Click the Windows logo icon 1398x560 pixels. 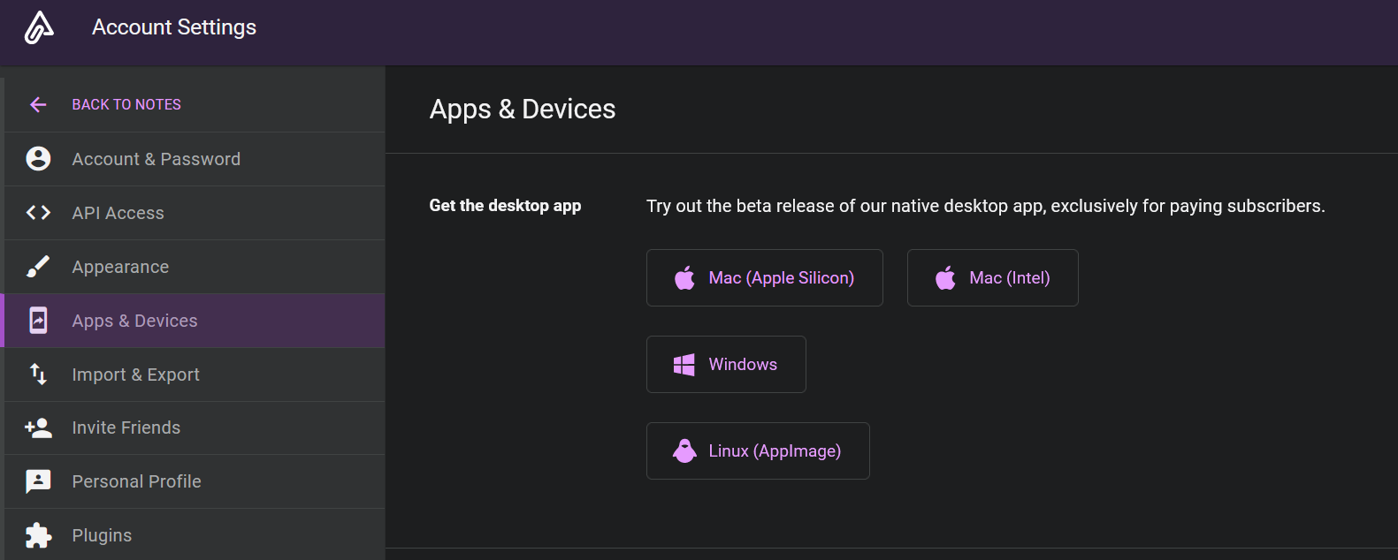[x=684, y=365]
